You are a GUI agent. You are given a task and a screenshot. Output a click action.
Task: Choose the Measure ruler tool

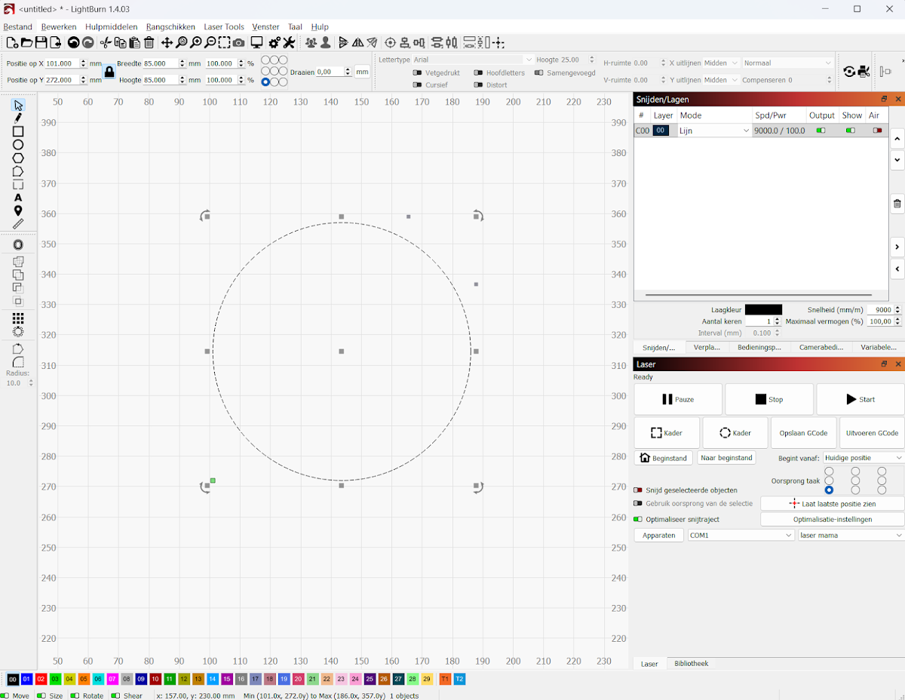[18, 224]
